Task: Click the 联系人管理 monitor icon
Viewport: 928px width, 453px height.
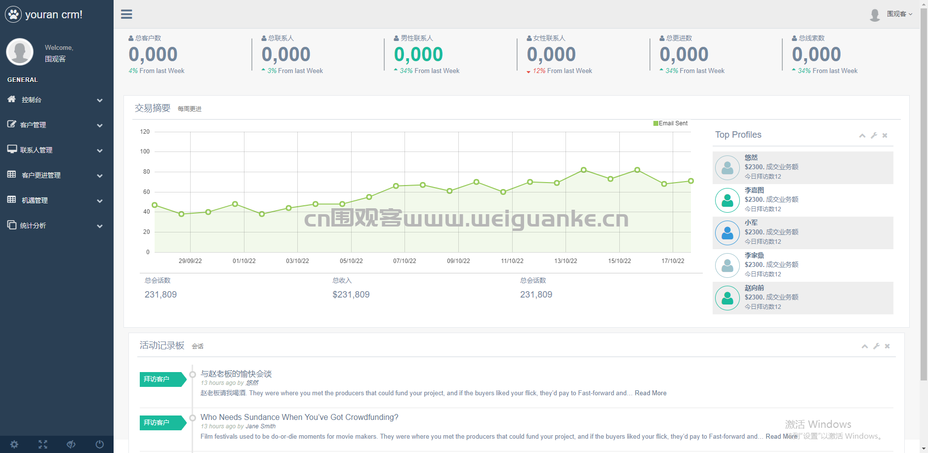Action: [x=12, y=149]
